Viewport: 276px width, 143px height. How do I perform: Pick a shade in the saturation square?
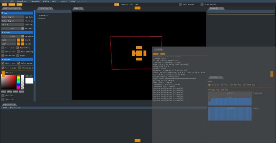[9, 82]
